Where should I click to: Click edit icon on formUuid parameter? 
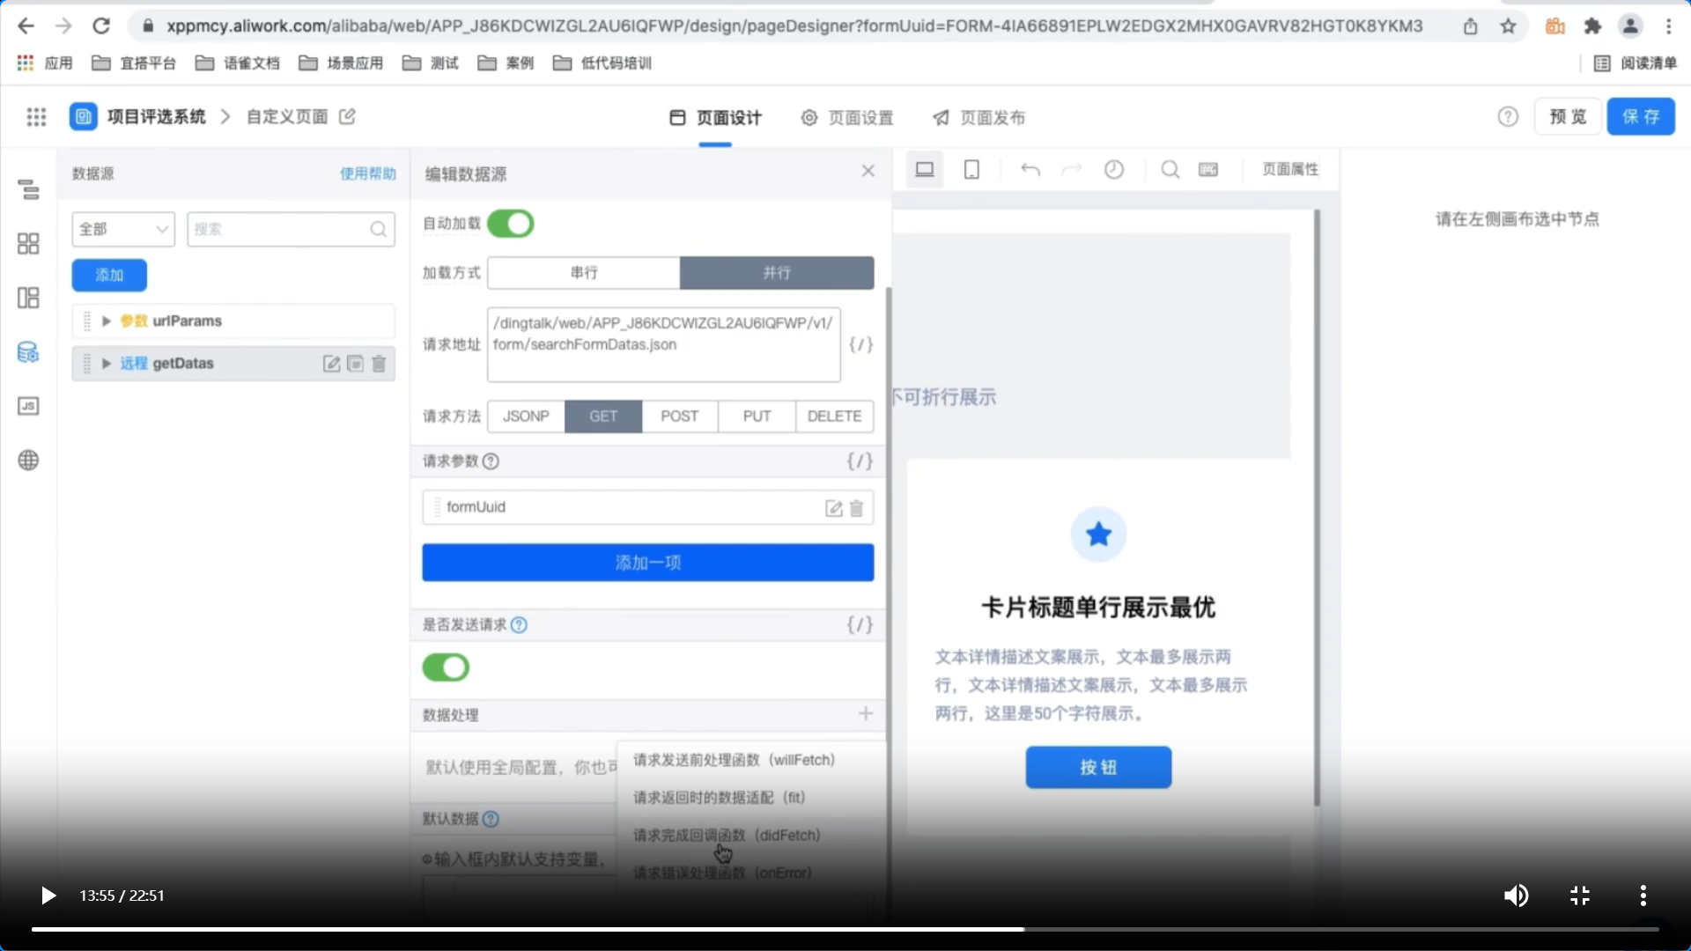833,508
